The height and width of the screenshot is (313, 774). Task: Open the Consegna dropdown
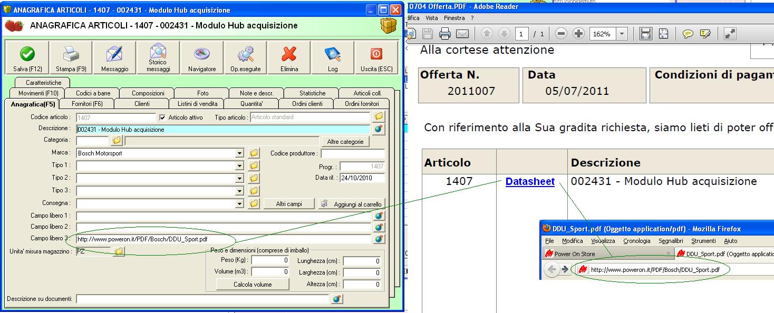pos(240,204)
